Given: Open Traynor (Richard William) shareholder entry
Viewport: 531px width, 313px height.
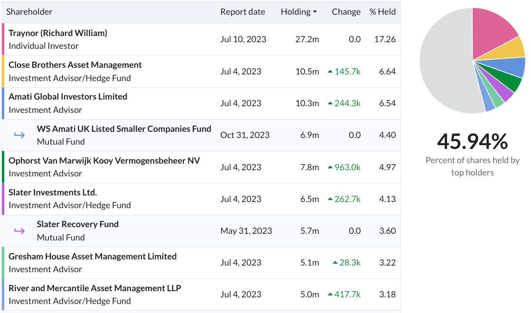Looking at the screenshot, I should [x=58, y=33].
